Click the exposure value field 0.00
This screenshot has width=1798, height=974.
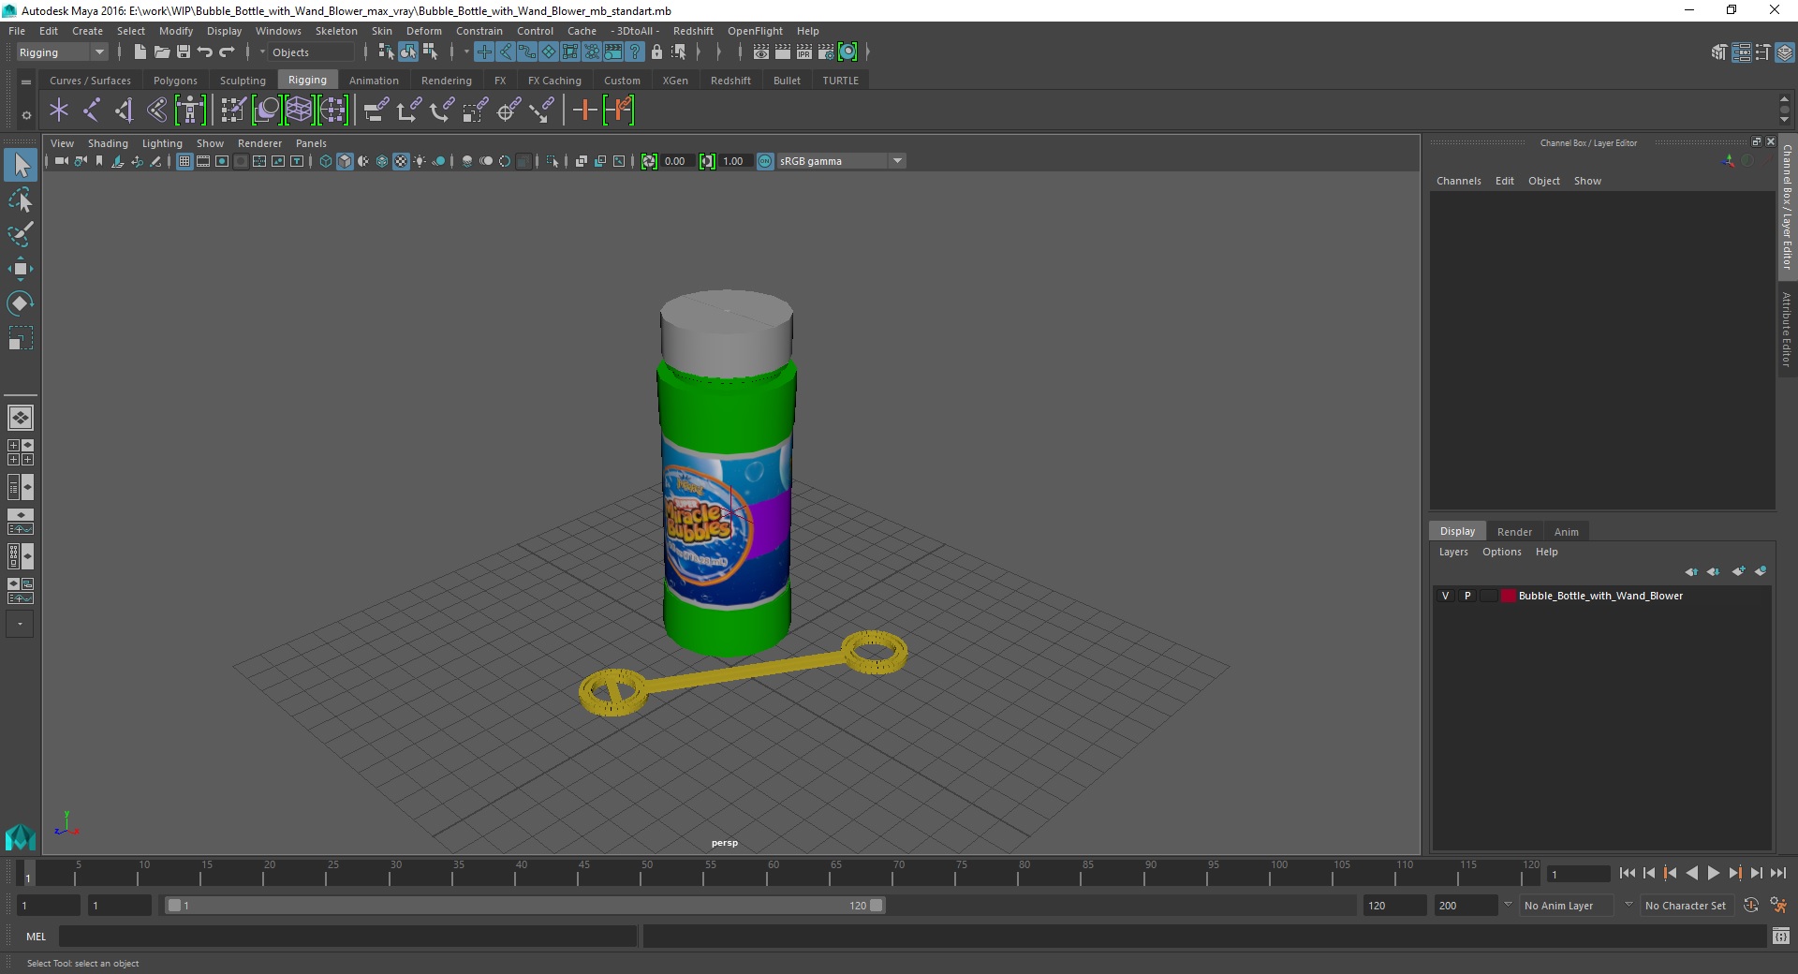[x=678, y=161]
